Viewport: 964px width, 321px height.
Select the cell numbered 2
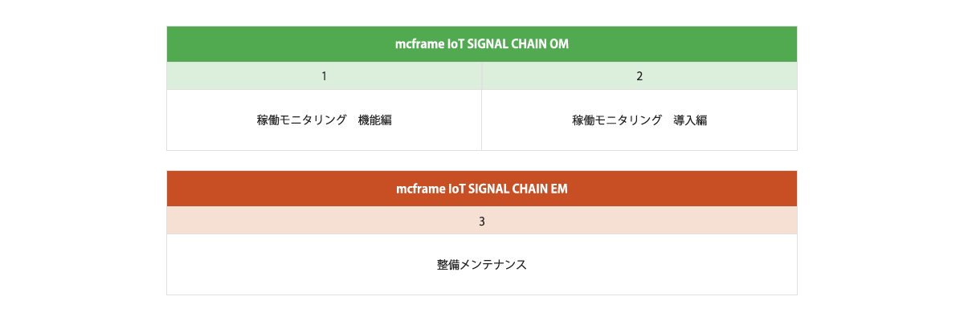pyautogui.click(x=639, y=76)
